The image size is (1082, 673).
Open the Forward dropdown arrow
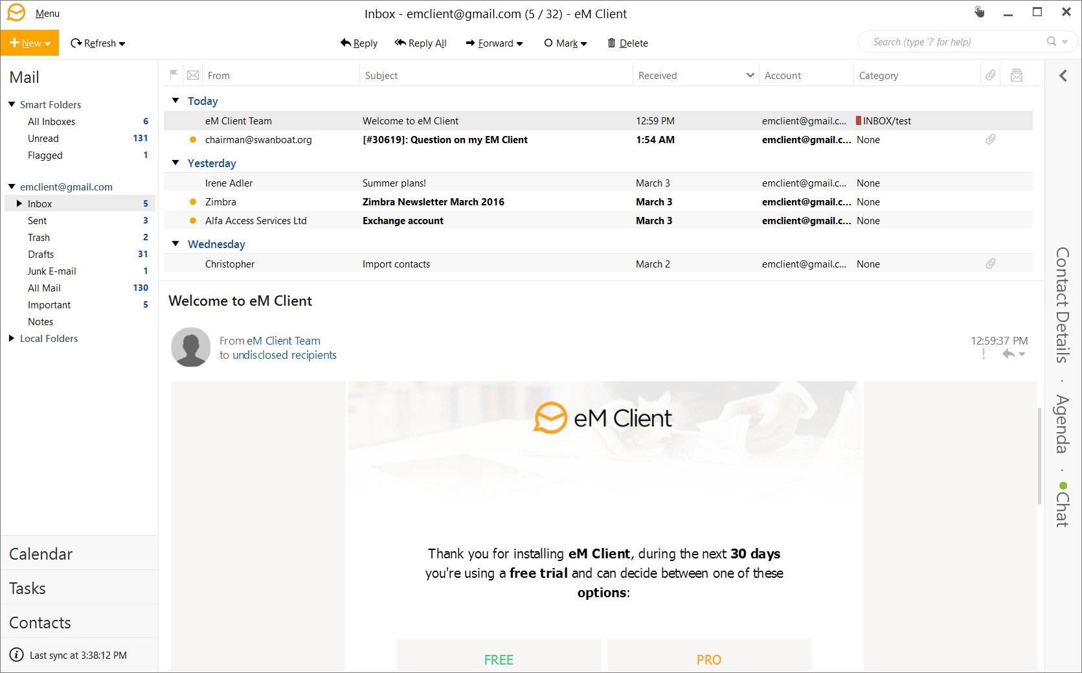(x=519, y=43)
